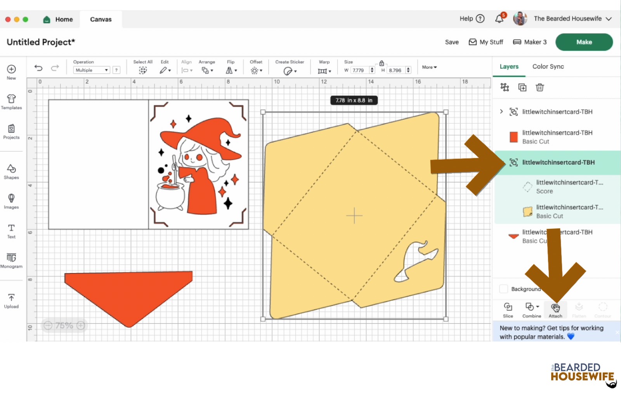
Task: Click the orange Basic Cut layer swatch
Action: pyautogui.click(x=513, y=137)
